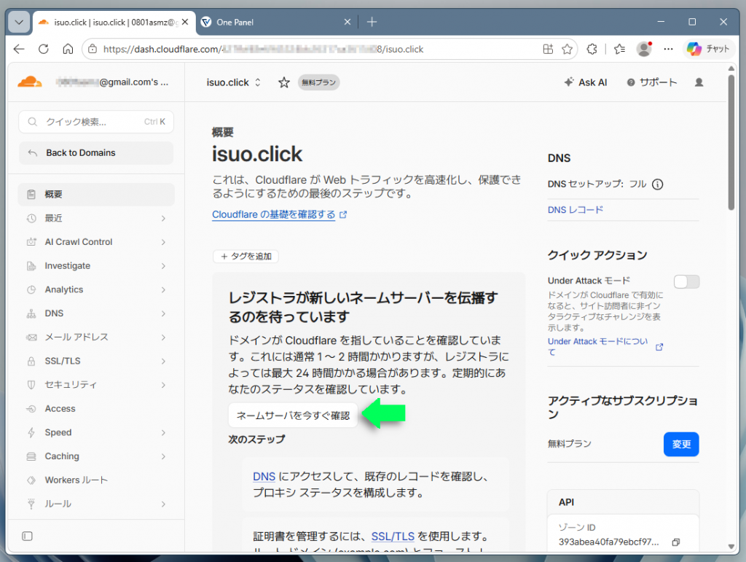Open the browser settings ellipsis menu
This screenshot has height=562, width=746.
pos(669,49)
